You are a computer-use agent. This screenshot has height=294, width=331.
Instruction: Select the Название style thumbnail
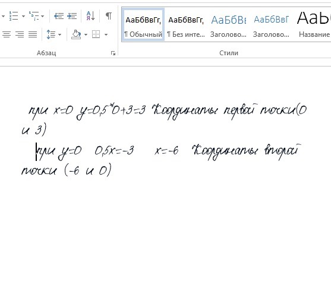coord(314,25)
